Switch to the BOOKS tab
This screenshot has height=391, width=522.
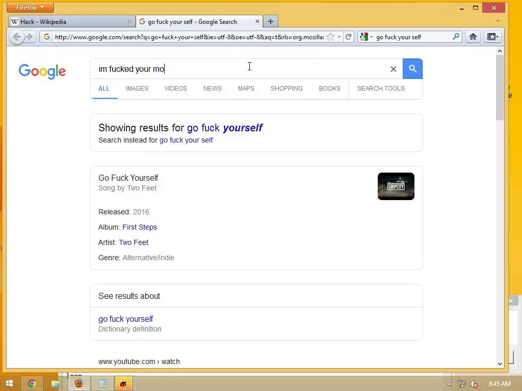pos(330,89)
